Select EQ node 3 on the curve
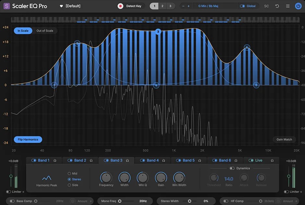 158,31
